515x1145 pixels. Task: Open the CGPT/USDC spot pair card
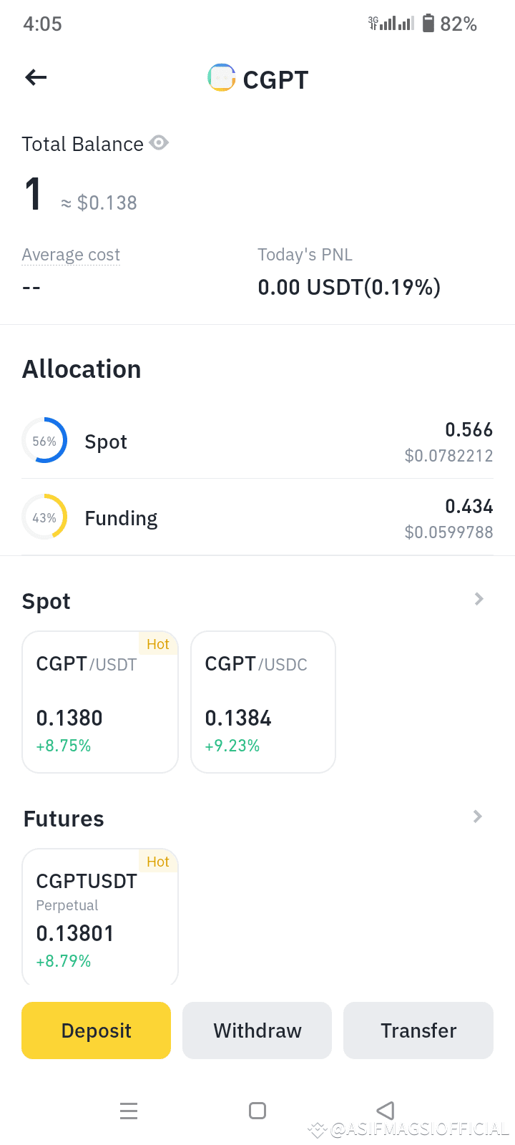pos(263,702)
